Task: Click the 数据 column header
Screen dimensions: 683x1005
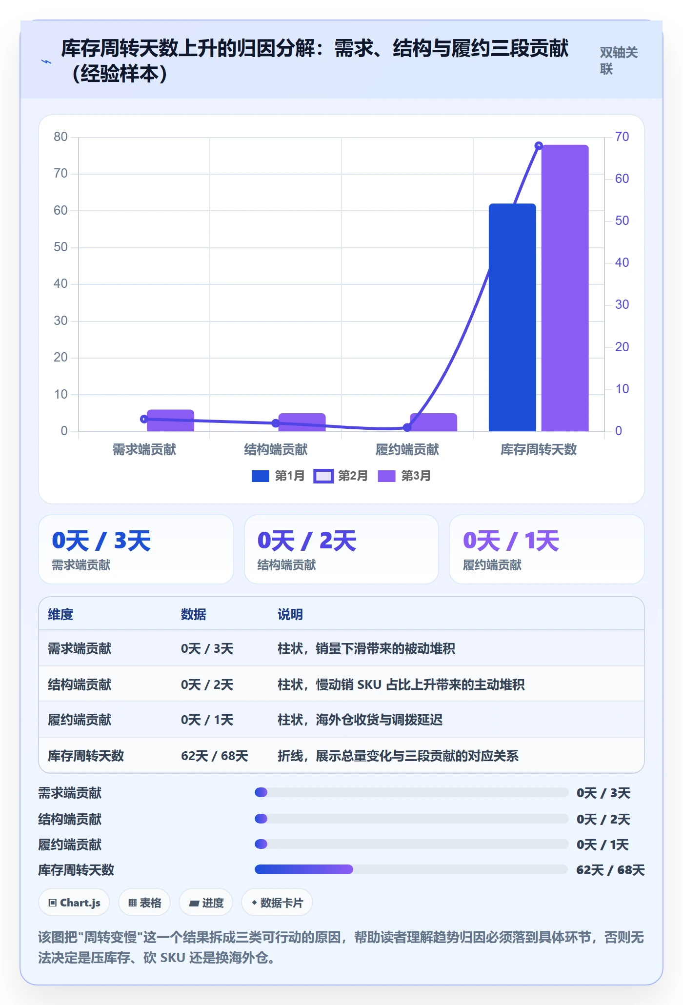Action: (194, 614)
